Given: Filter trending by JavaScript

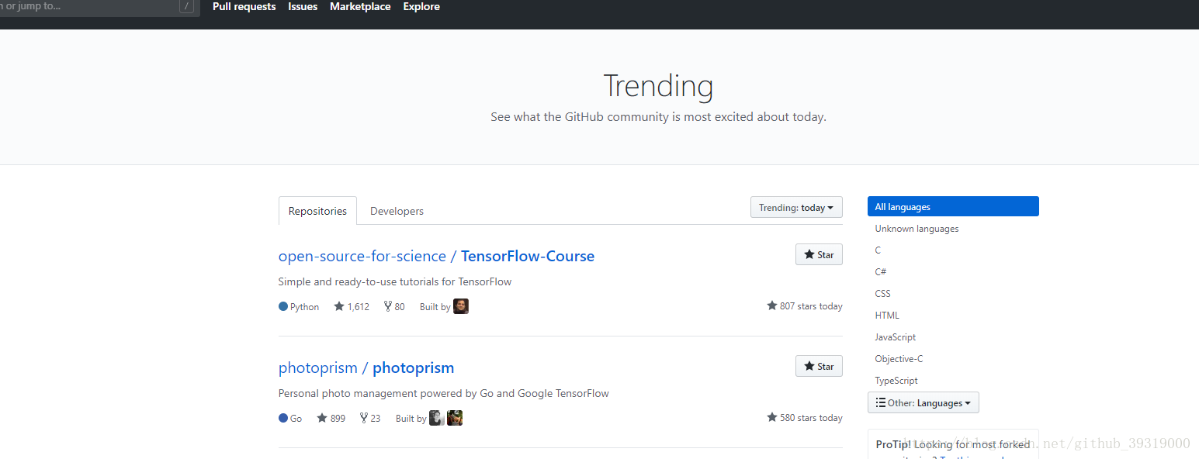Looking at the screenshot, I should (895, 337).
